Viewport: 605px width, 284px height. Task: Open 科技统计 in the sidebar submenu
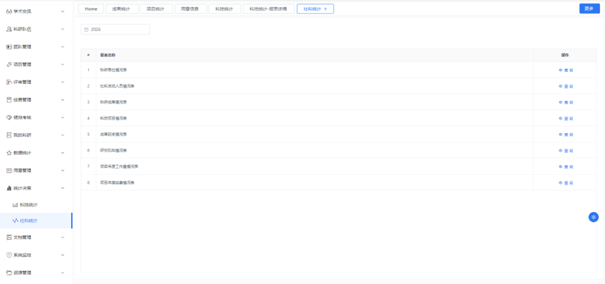pyautogui.click(x=29, y=205)
